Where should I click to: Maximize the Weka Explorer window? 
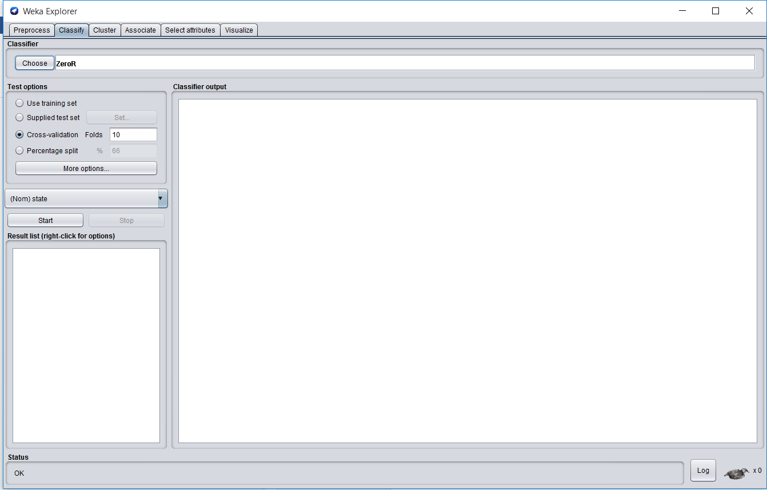click(x=716, y=11)
